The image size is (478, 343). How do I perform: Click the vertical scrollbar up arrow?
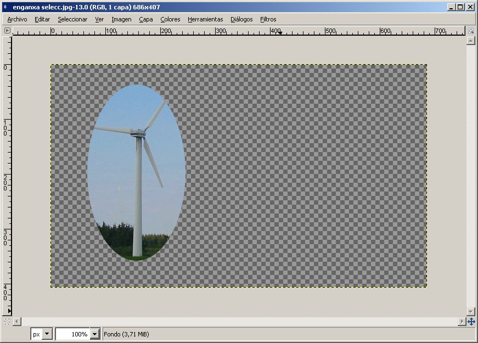click(x=471, y=41)
